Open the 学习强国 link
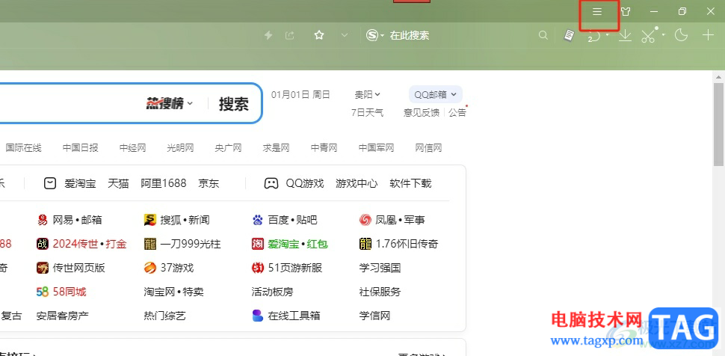 (380, 268)
